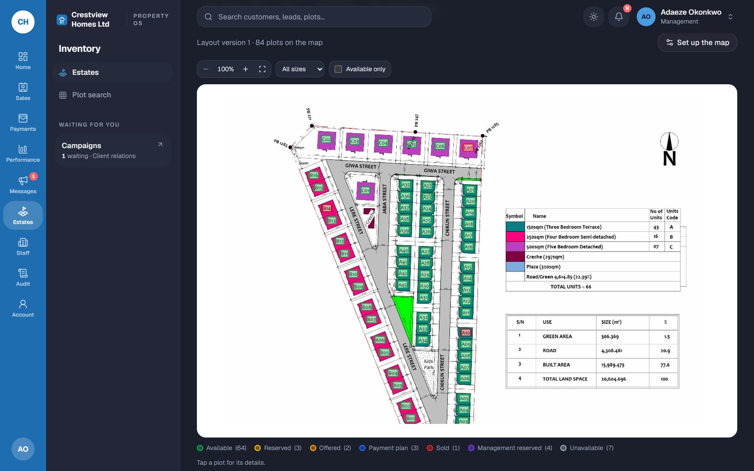Open Plot search in Inventory menu

113,95
